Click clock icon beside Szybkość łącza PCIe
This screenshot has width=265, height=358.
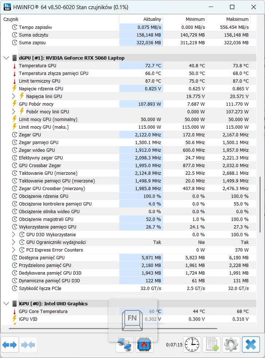click(15, 289)
